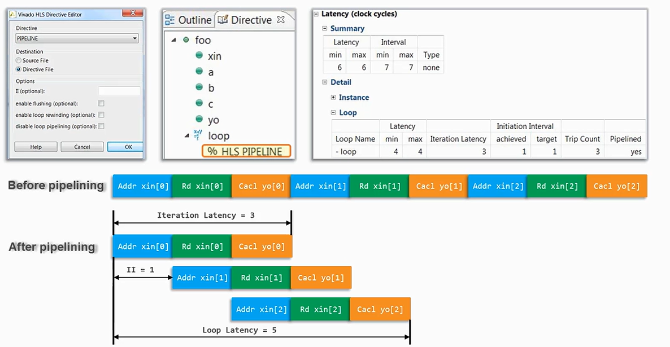Image resolution: width=670 pixels, height=347 pixels.
Task: Click the Loop Latency = 5 label
Action: (240, 330)
